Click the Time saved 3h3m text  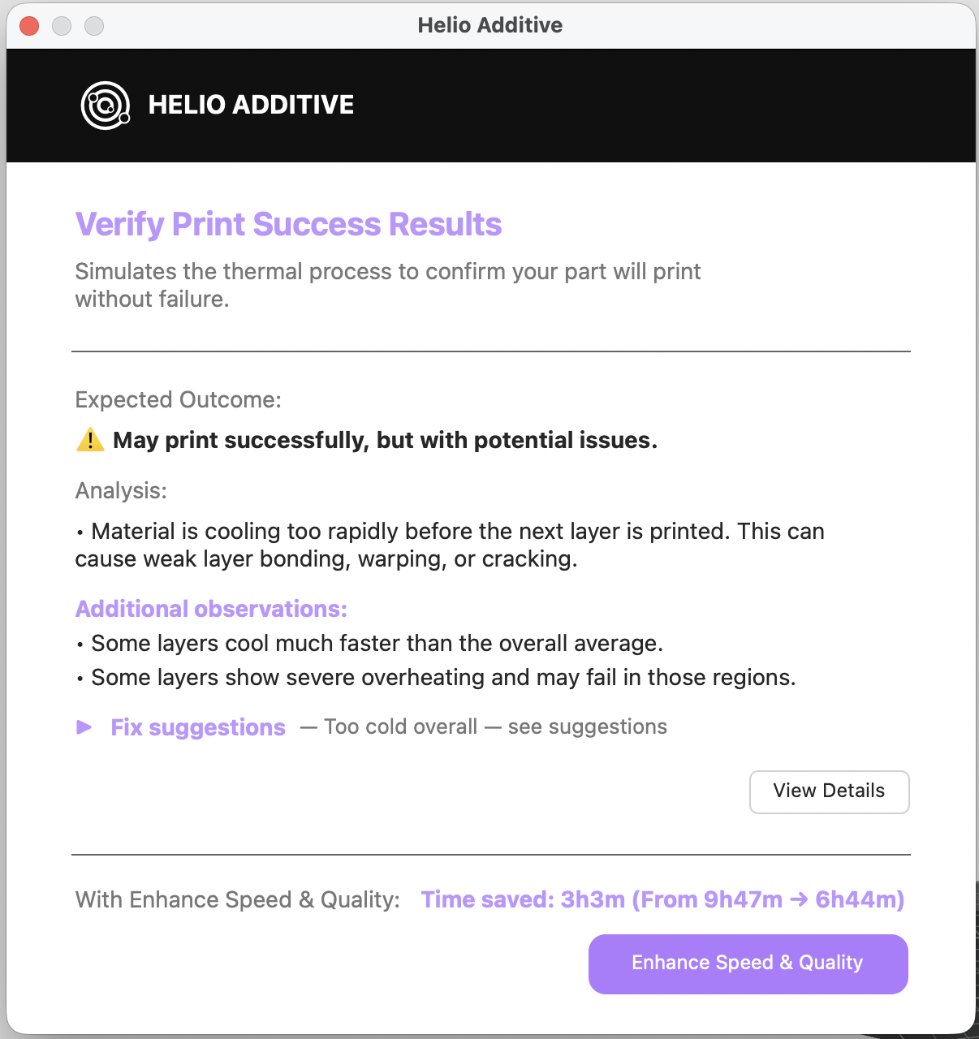pos(662,899)
